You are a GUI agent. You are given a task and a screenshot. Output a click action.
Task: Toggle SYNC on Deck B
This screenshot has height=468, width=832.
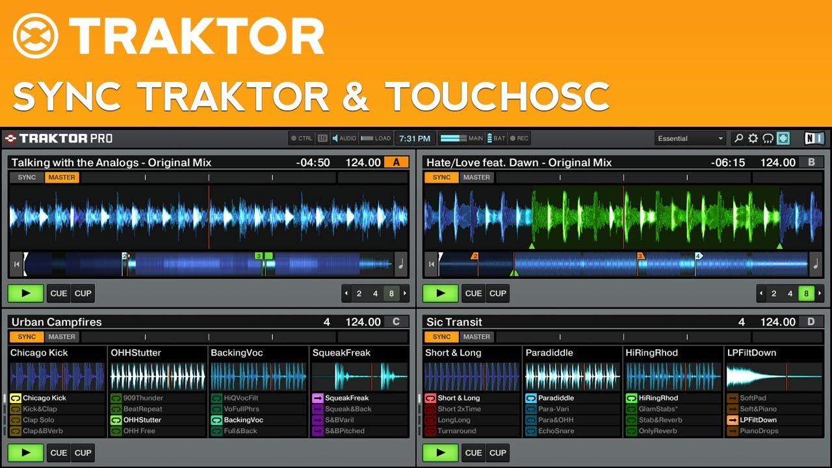441,177
